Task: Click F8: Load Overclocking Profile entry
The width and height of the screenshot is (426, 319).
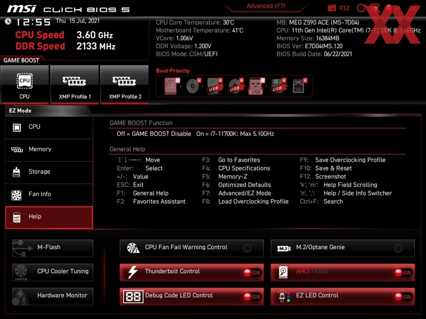Action: [245, 202]
